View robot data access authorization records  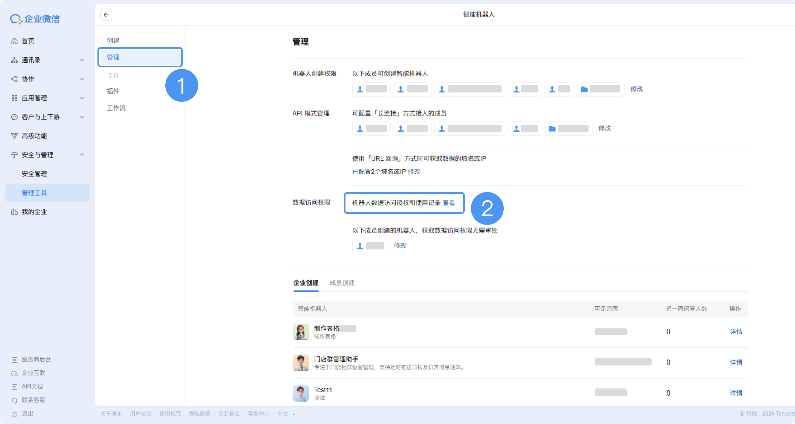tap(449, 203)
